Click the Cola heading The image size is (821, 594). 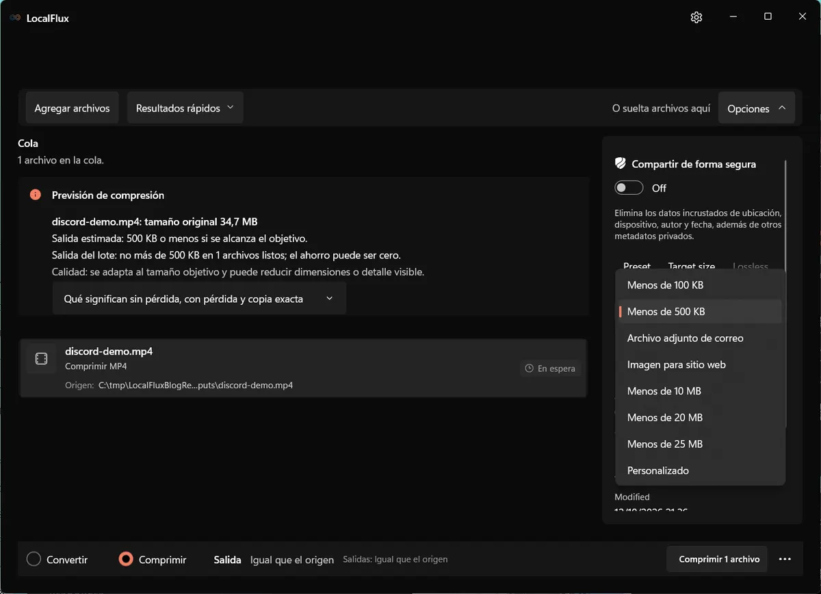click(28, 144)
